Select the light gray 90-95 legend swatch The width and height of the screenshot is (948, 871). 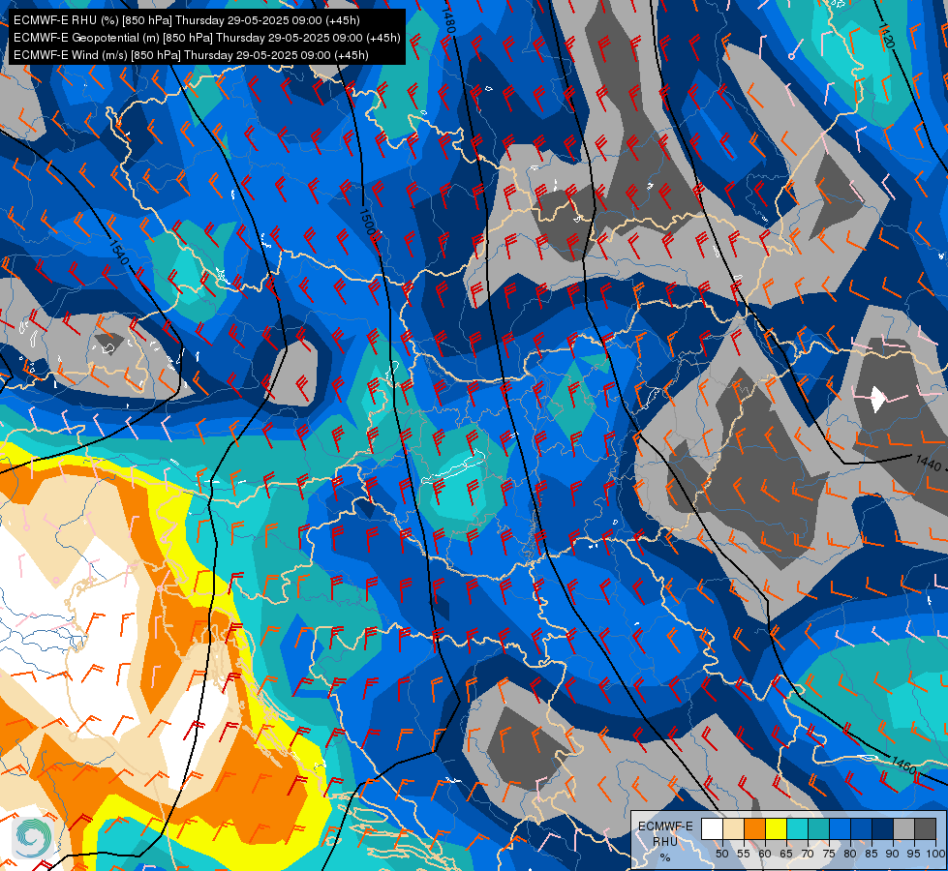903,828
